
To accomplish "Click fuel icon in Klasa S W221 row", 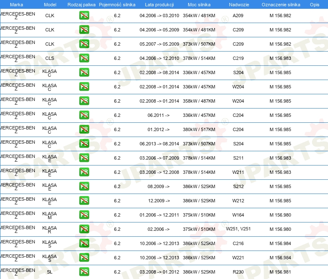I will [x=84, y=257].
